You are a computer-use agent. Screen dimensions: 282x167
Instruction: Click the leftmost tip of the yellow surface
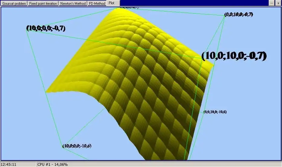coord(46,92)
